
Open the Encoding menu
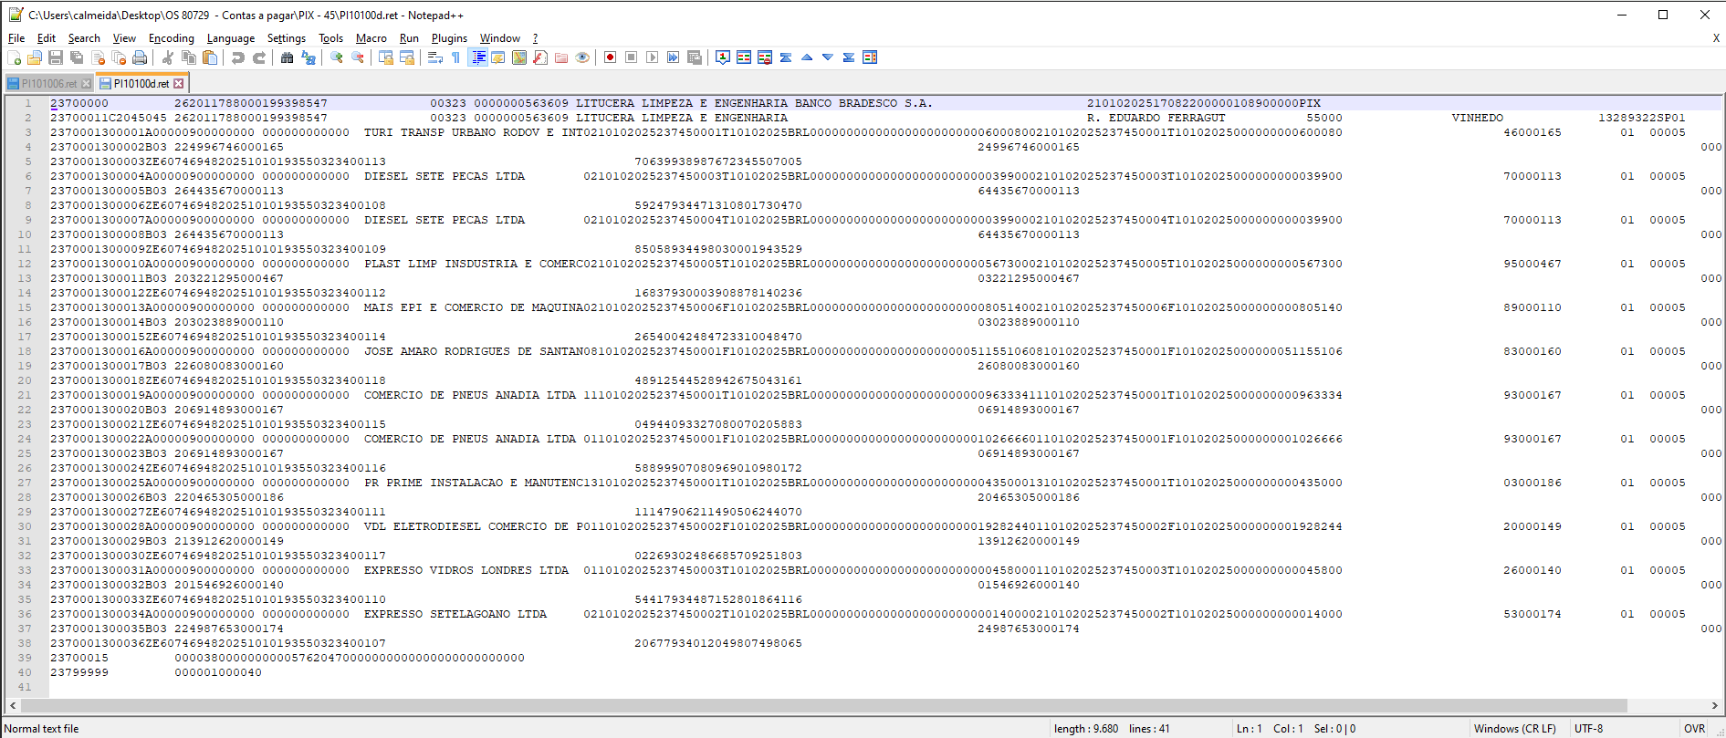click(x=171, y=38)
